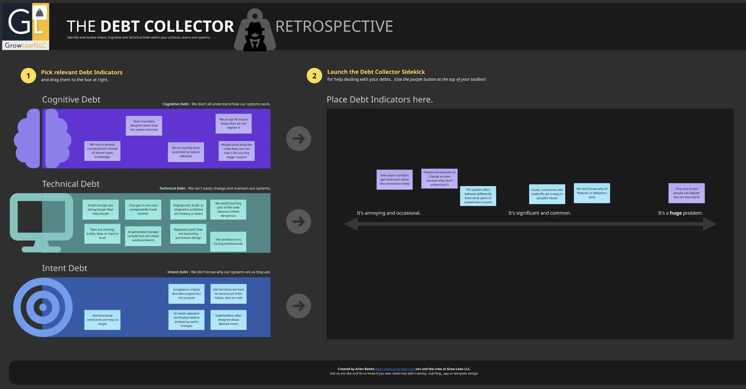Image resolution: width=746 pixels, height=389 pixels.
Task: Select 'Goals, constraints and tradeoffs' placed note
Action: point(547,194)
